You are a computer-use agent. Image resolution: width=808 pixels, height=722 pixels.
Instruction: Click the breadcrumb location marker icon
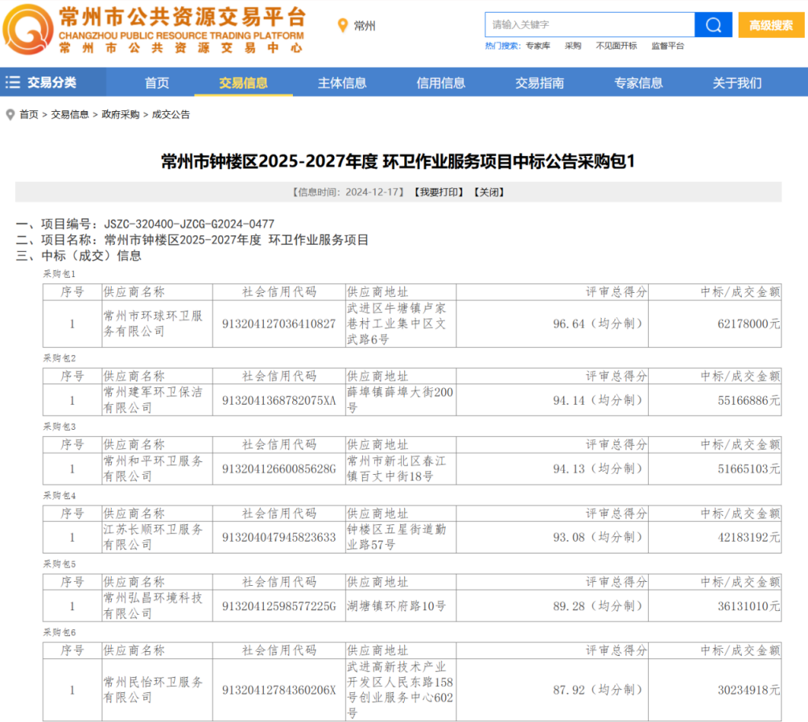click(9, 114)
